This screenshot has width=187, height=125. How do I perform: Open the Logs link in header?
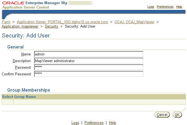coord(151,7)
